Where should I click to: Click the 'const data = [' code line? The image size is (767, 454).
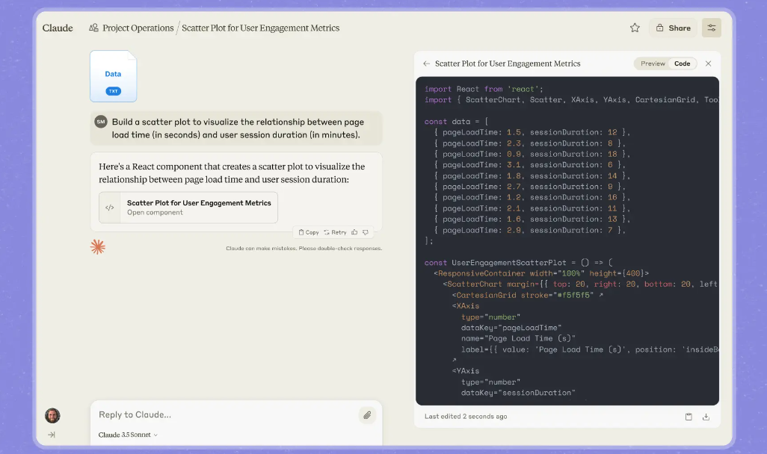coord(456,121)
